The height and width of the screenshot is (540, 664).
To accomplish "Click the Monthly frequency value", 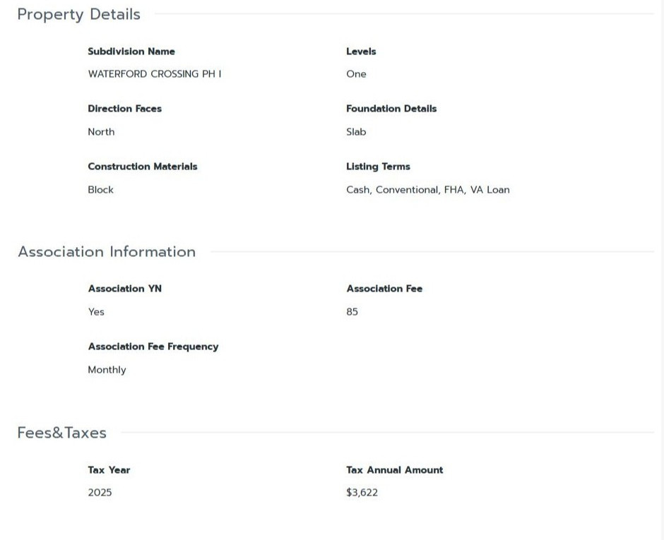I will (x=107, y=370).
